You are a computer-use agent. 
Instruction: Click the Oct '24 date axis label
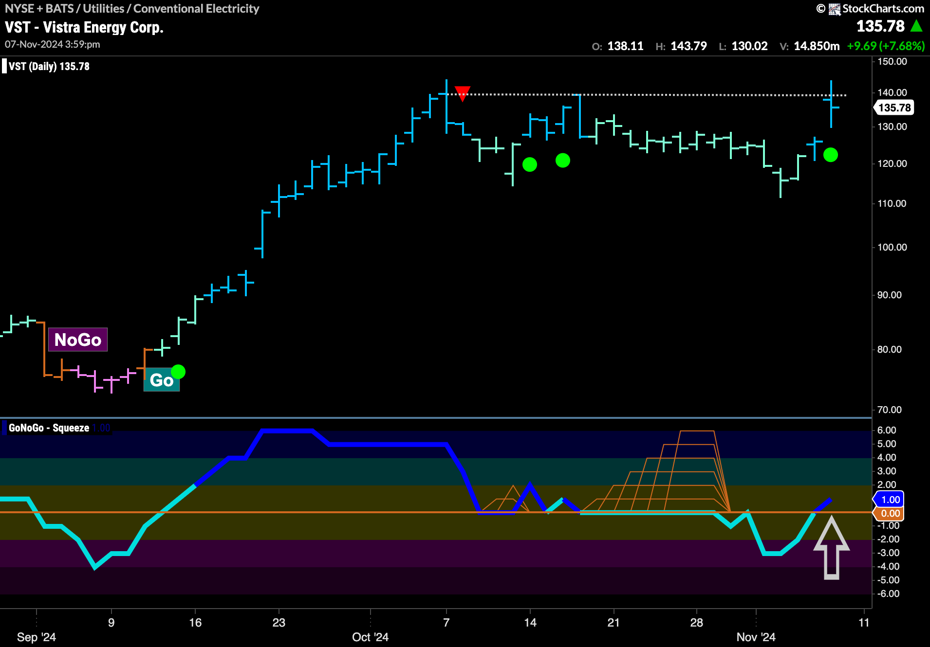(x=371, y=637)
